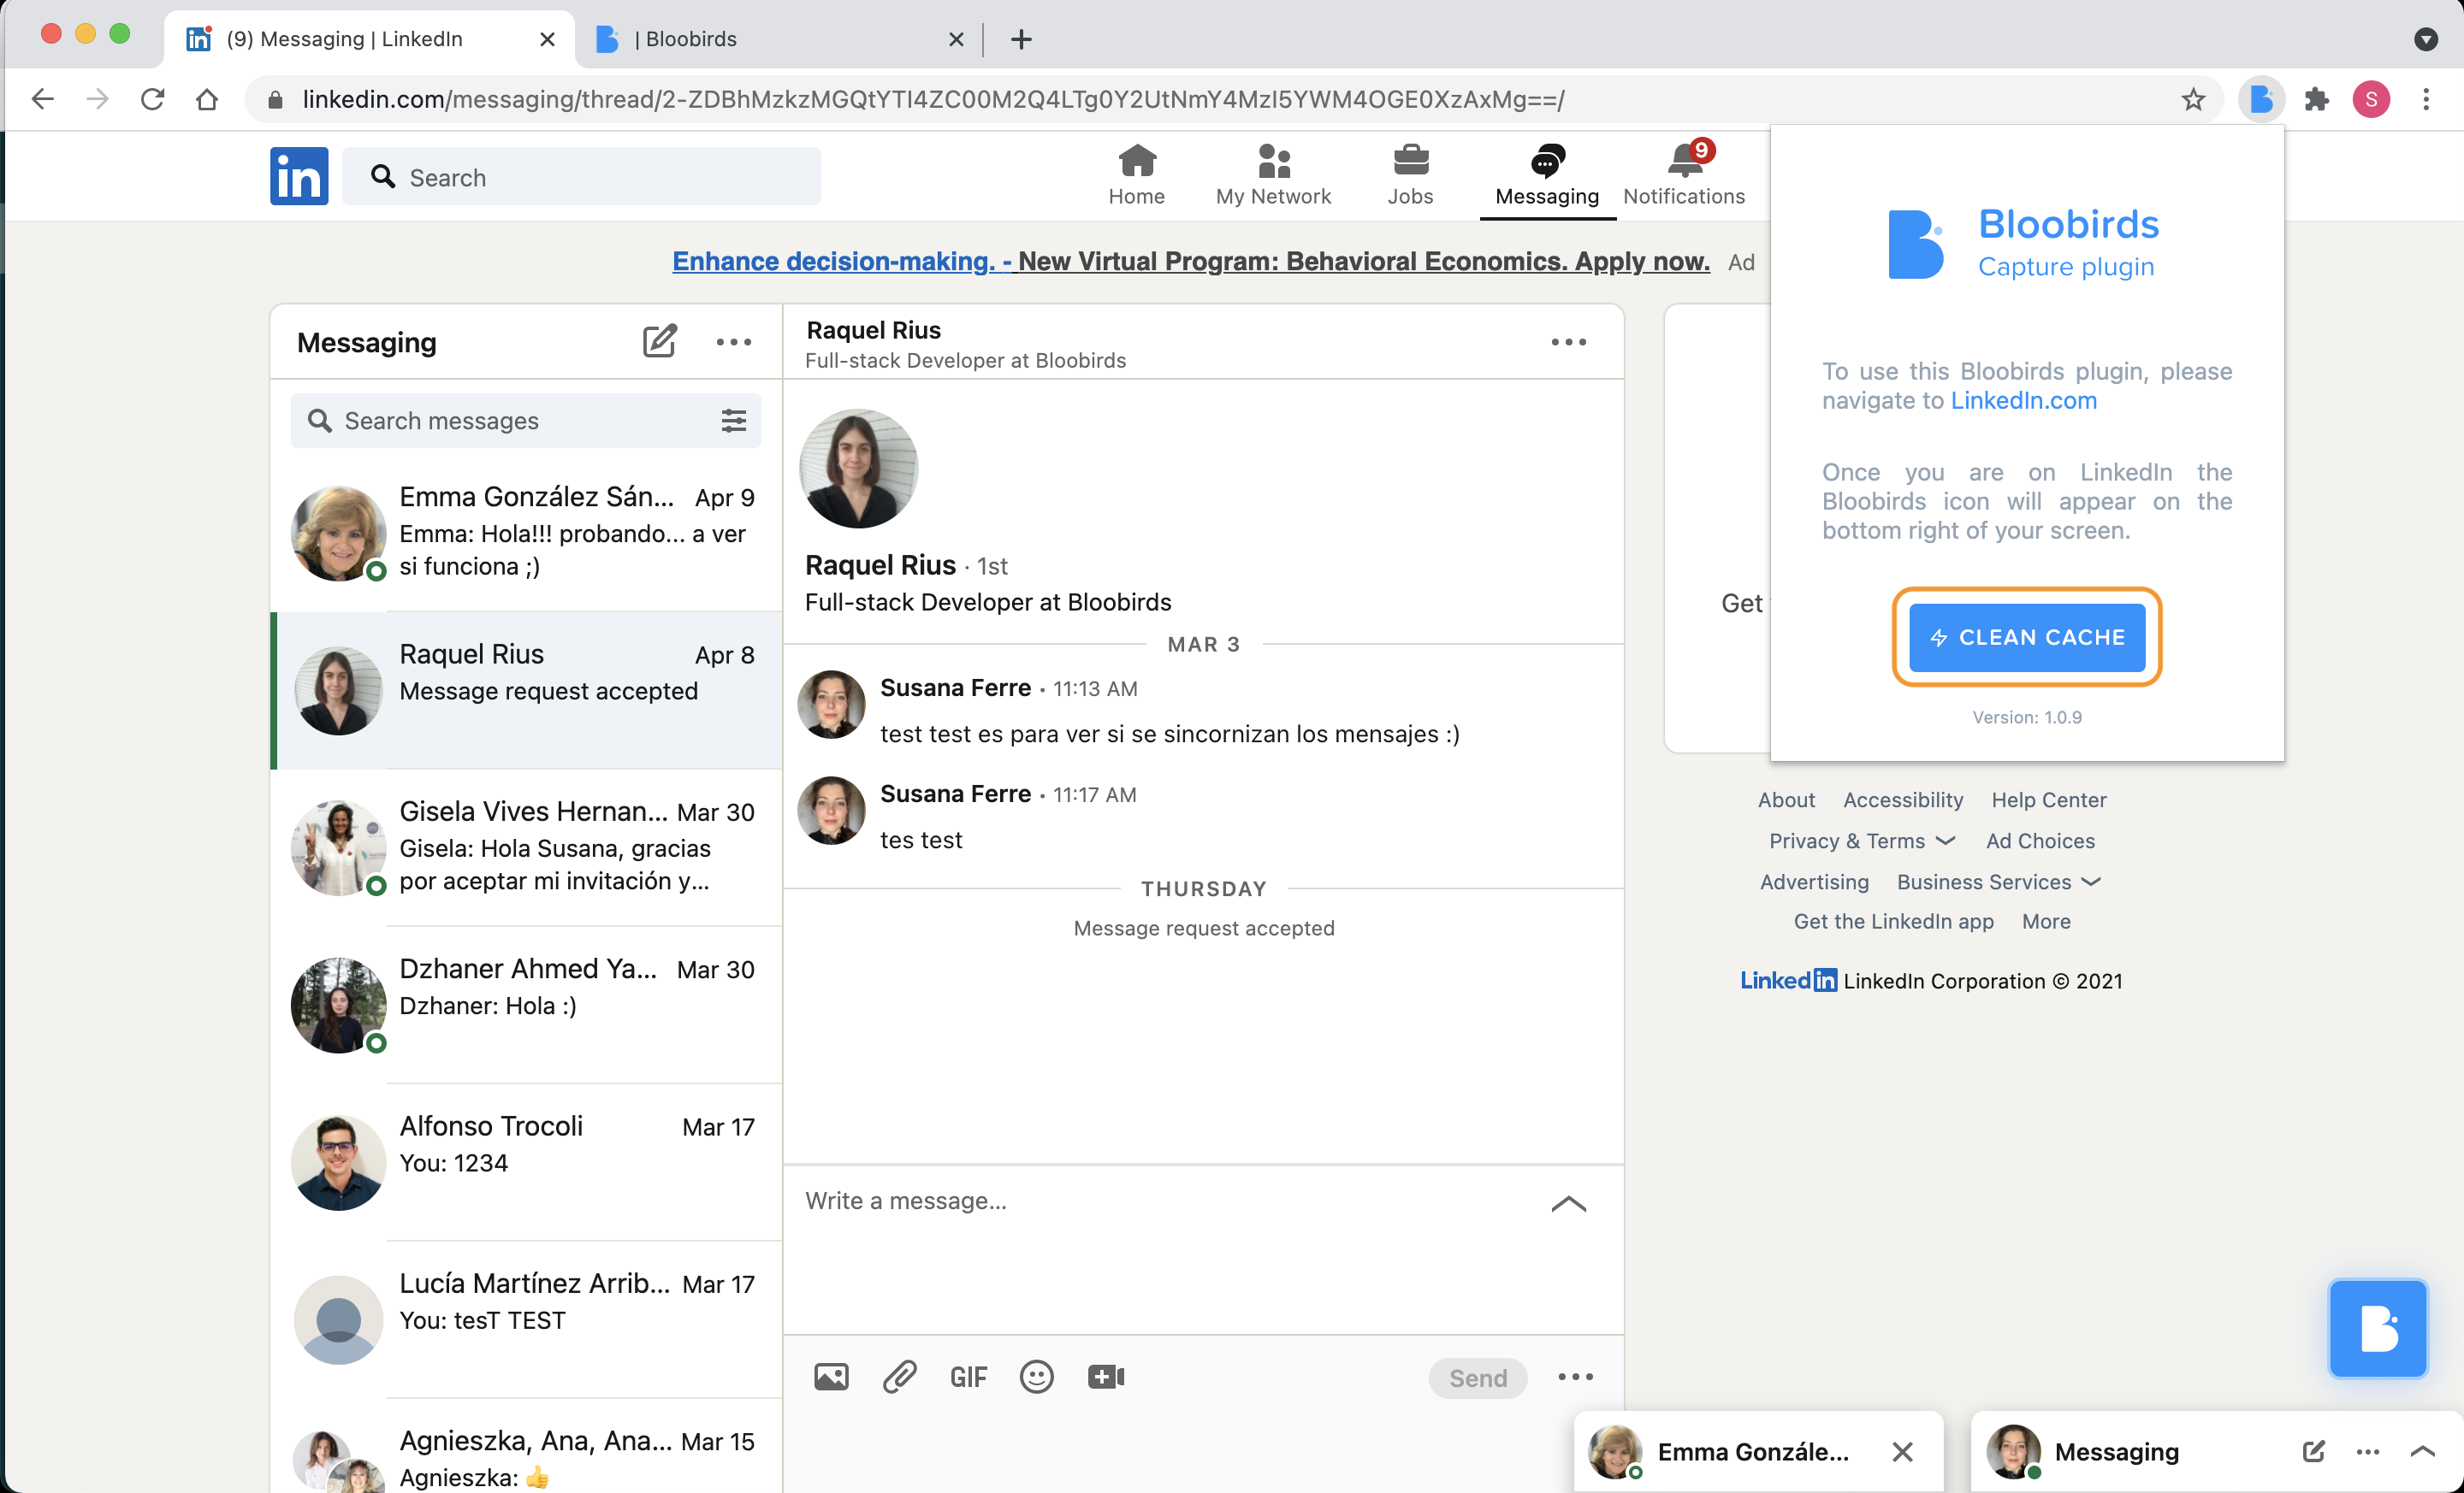This screenshot has height=1493, width=2464.
Task: Attach an image to the message
Action: tap(830, 1377)
